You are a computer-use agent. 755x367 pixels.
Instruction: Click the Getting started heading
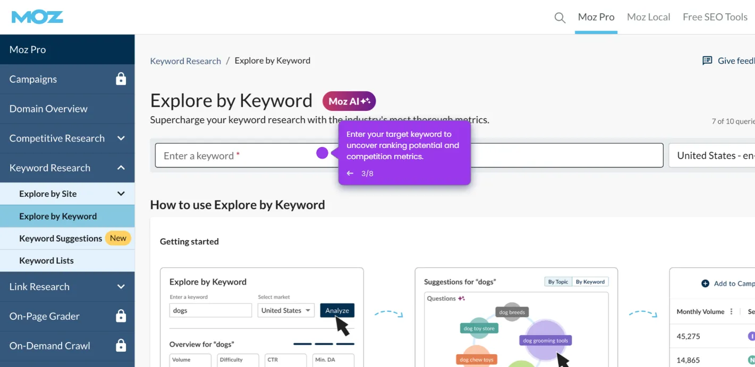point(189,241)
